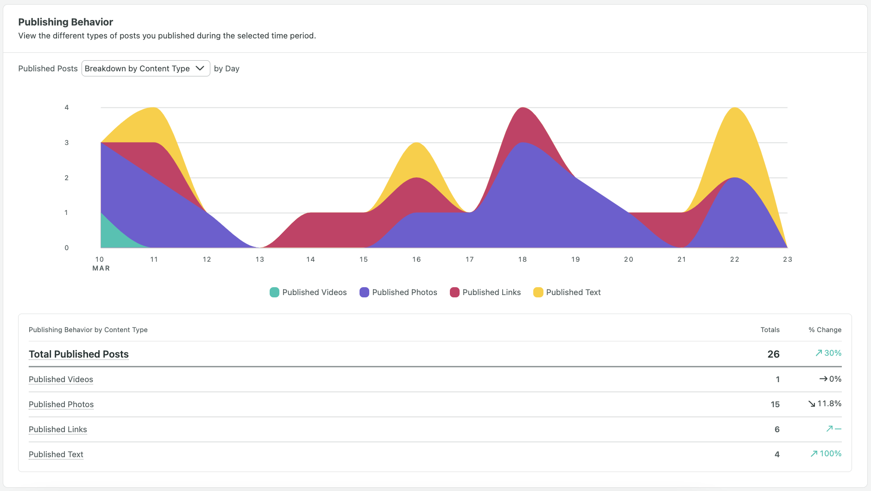
Task: Click the 18 date marker on chart axis
Action: click(x=523, y=259)
